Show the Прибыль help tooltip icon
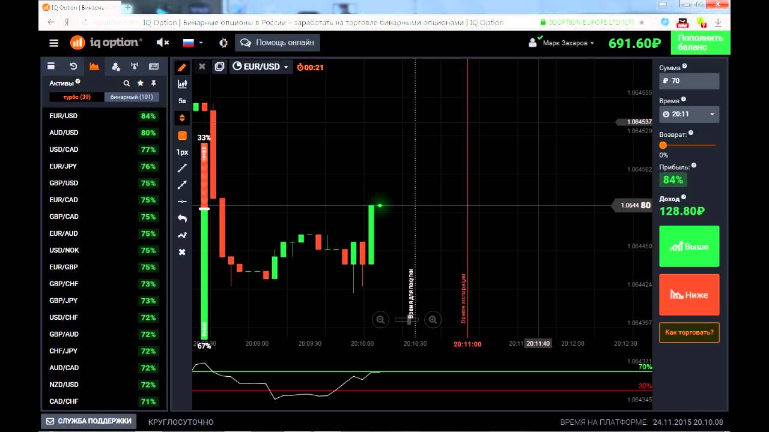The width and height of the screenshot is (769, 432). pos(694,166)
